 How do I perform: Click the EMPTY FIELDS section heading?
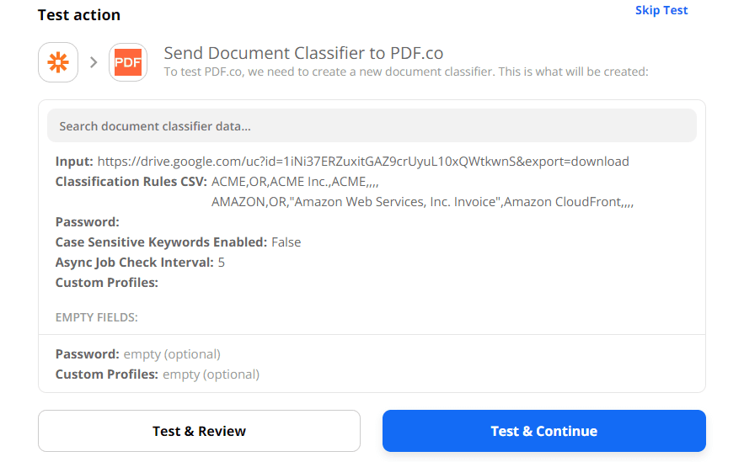pos(97,318)
